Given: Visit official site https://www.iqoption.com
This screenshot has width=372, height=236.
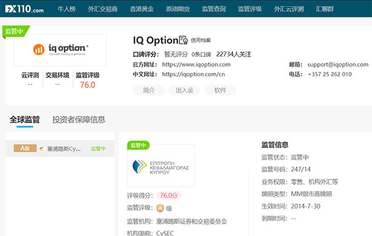Looking at the screenshot, I should (196, 65).
